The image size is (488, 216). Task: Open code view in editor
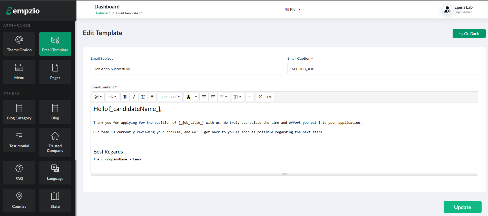[269, 97]
